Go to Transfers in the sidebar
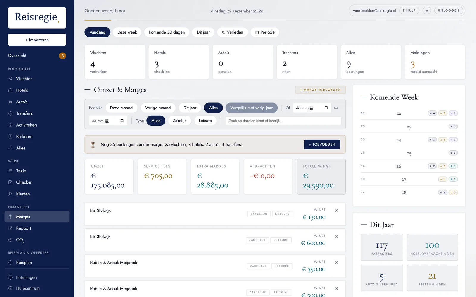 click(37, 113)
